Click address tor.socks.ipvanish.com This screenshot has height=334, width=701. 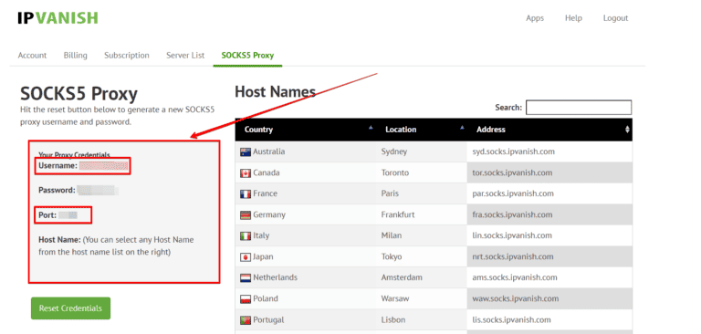pyautogui.click(x=512, y=172)
